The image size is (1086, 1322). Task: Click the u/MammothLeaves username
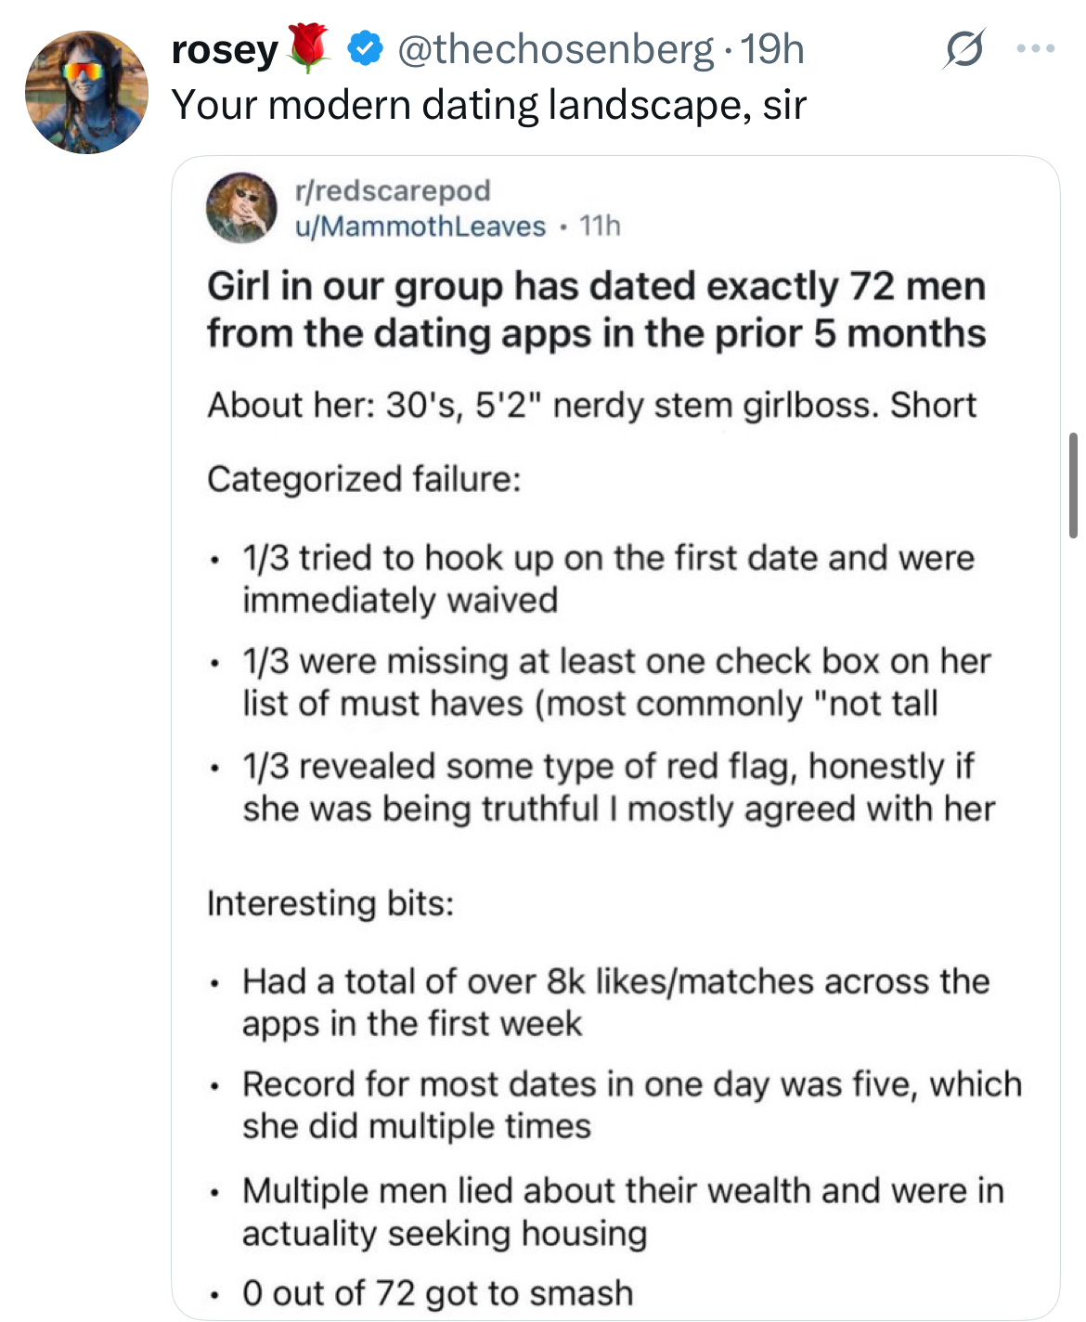pos(420,226)
